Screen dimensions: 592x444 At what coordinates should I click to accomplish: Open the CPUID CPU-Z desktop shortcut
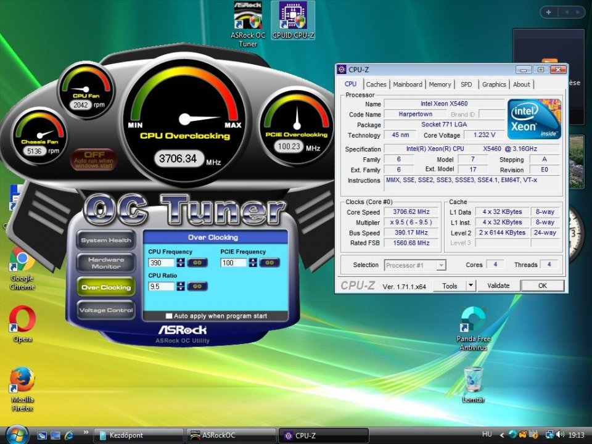293,20
